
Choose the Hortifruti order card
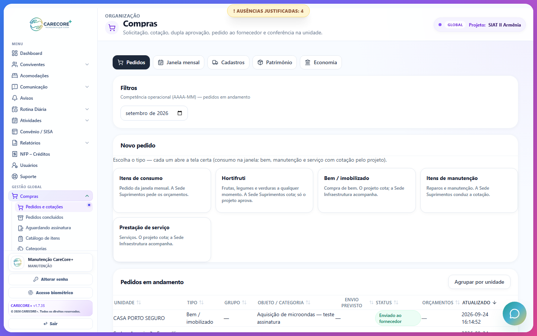tap(264, 190)
